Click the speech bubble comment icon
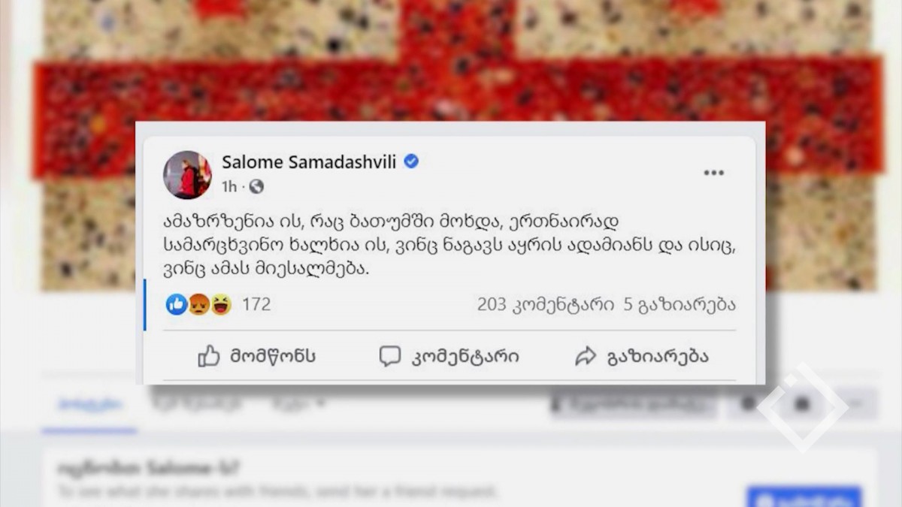 pos(389,356)
